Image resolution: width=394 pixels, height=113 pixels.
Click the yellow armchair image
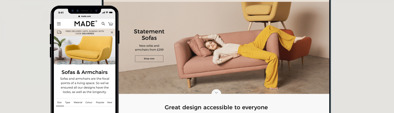point(85,50)
